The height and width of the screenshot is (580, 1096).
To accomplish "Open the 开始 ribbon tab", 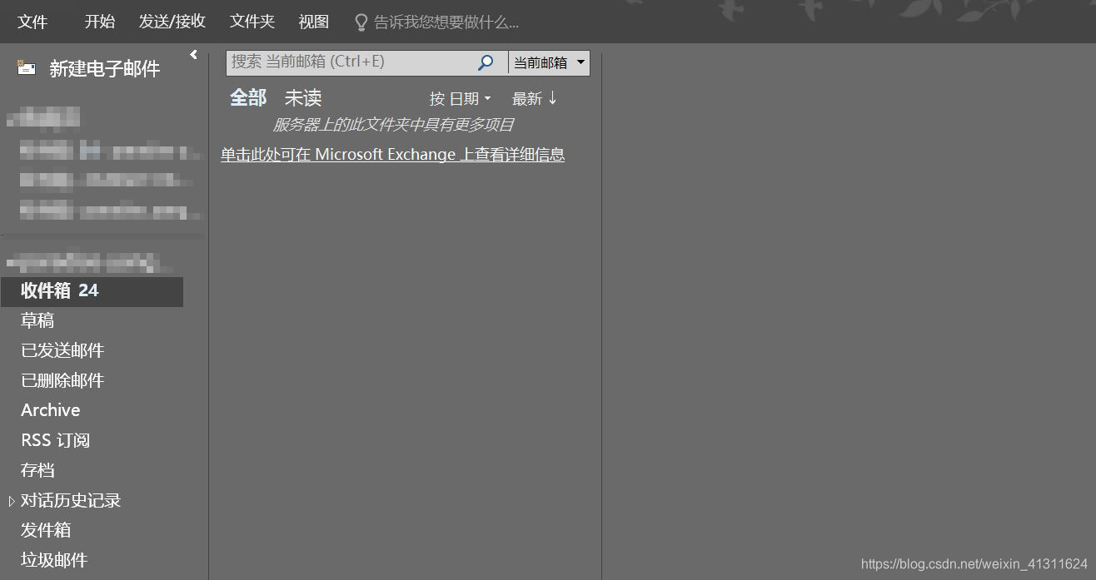I will [99, 22].
